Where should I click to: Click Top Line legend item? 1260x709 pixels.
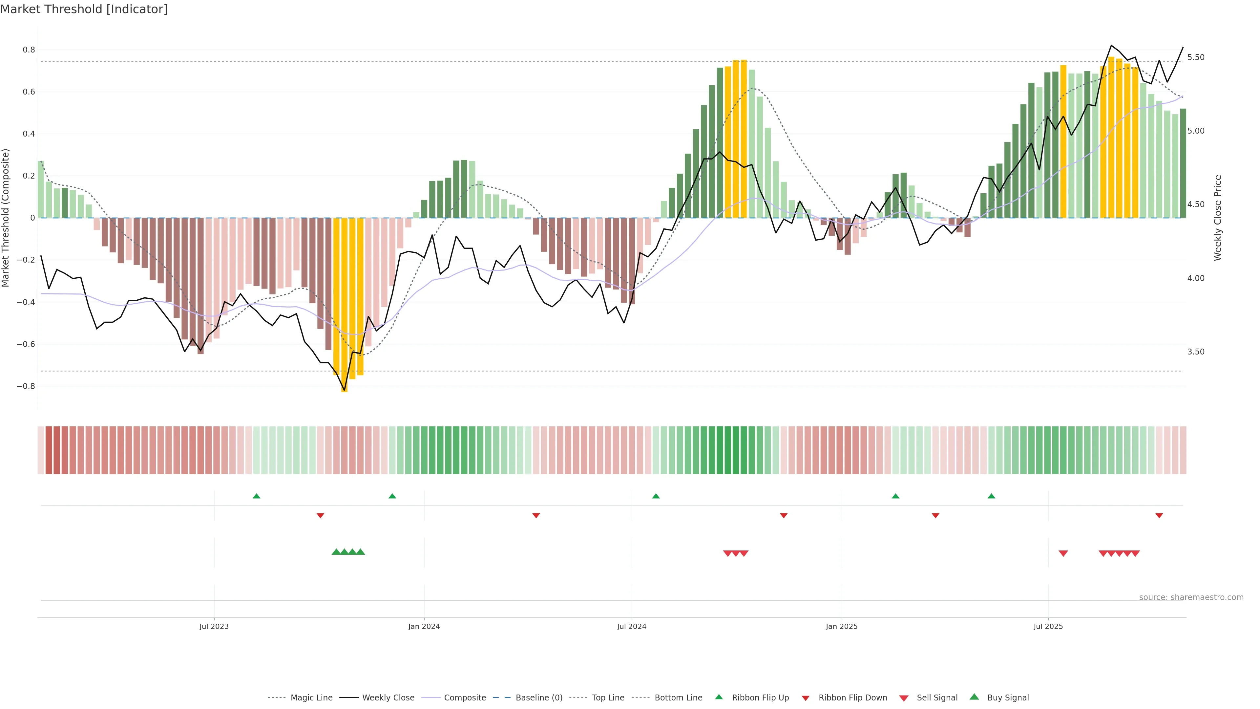click(x=608, y=698)
